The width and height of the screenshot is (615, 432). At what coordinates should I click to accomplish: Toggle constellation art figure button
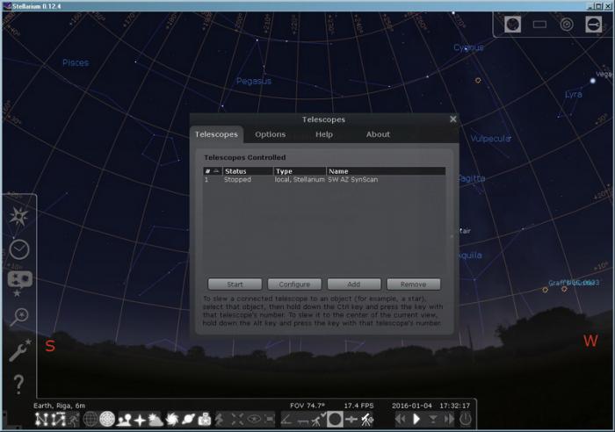tap(74, 420)
